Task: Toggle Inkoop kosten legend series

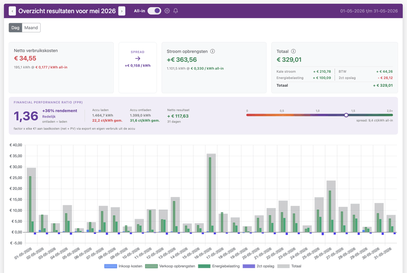Action: pos(123,266)
